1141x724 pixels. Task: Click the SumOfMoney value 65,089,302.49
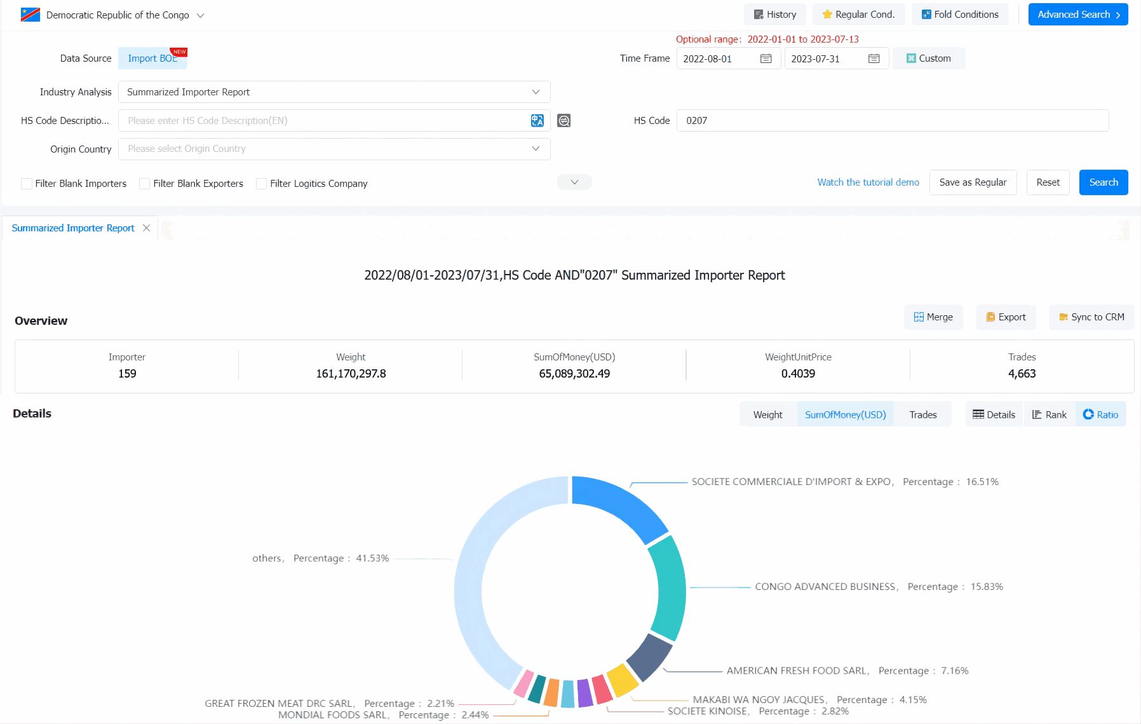(574, 374)
